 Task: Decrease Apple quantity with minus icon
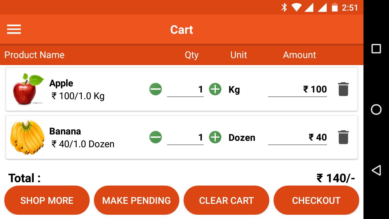tap(156, 89)
